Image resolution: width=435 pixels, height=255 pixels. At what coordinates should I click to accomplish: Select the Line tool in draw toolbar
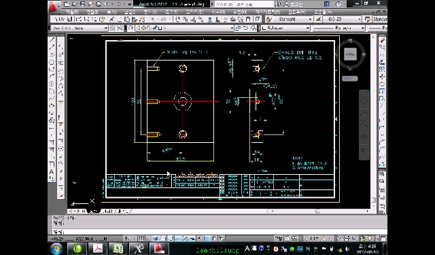click(x=52, y=40)
